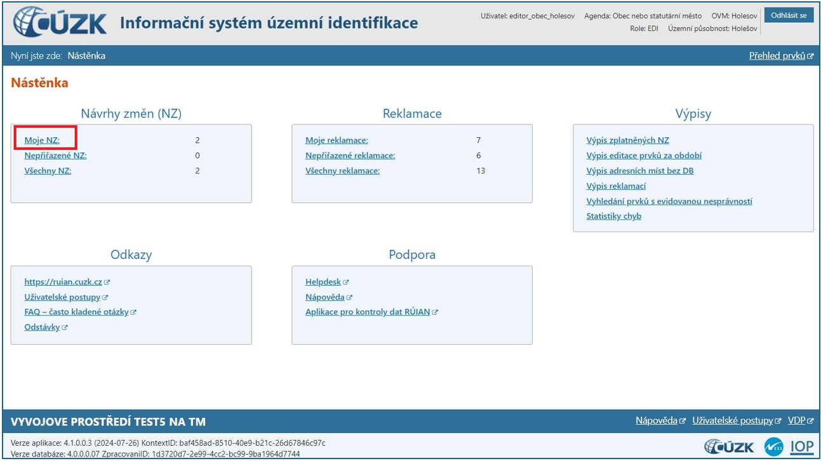Screen dimensions: 821x461
Task: Open Moje reklamace link
Action: click(x=337, y=140)
